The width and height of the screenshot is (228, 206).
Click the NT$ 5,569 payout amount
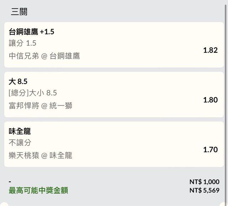pyautogui.click(x=204, y=190)
